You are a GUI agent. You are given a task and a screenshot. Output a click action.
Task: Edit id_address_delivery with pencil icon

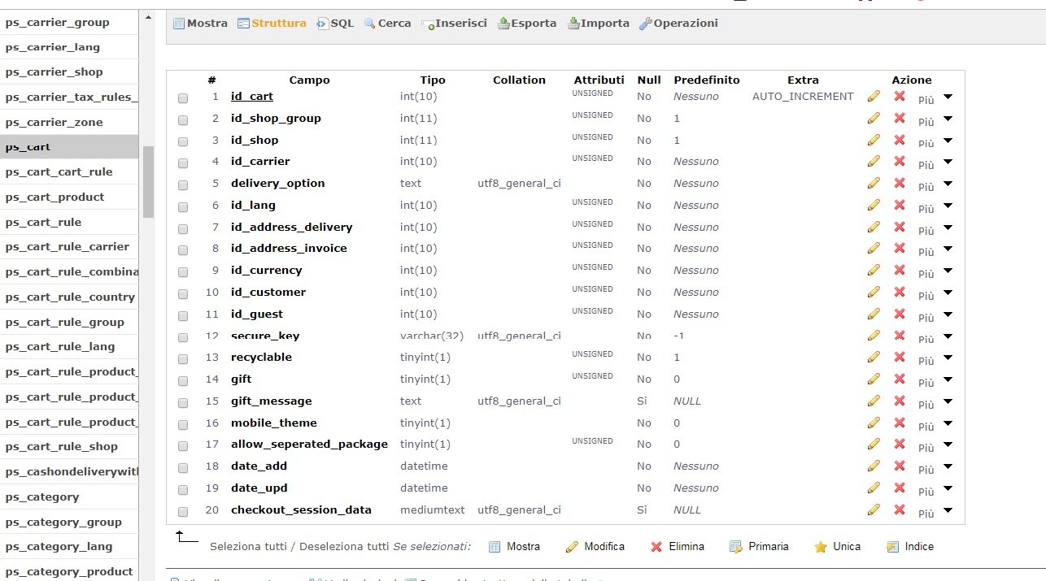tap(874, 227)
